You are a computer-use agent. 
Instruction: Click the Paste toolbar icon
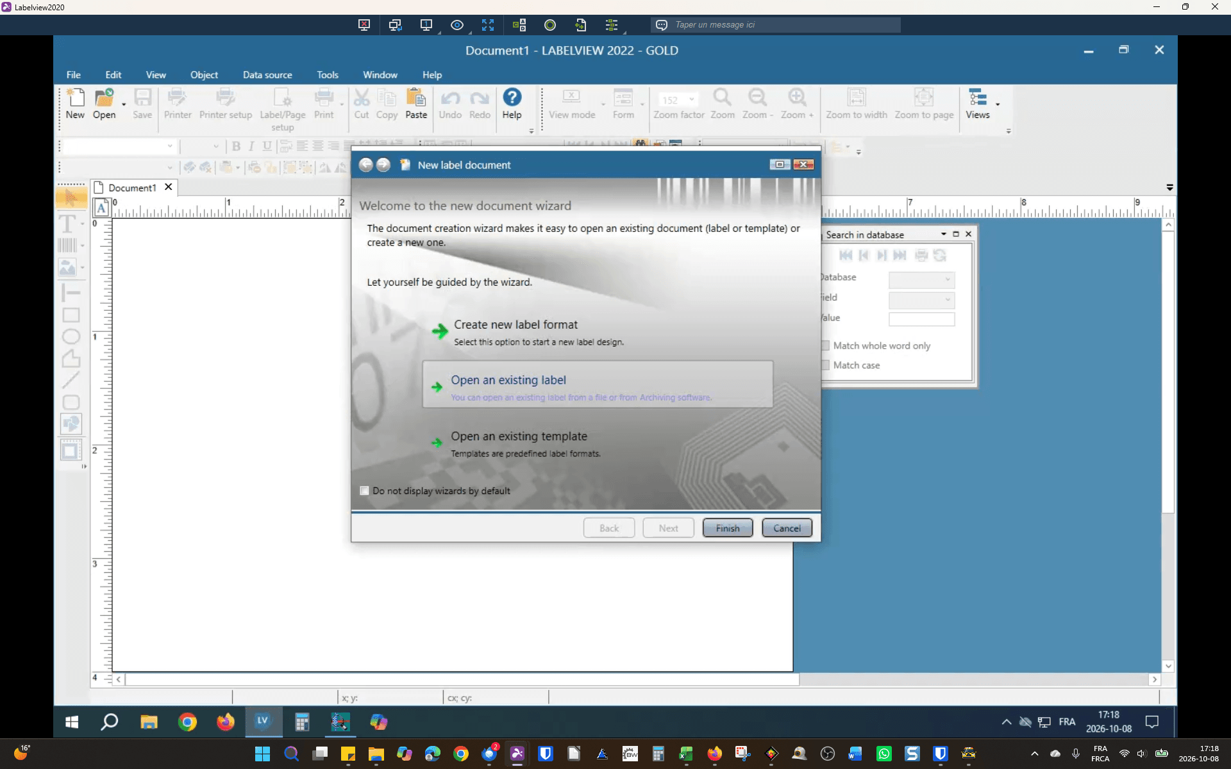416,104
